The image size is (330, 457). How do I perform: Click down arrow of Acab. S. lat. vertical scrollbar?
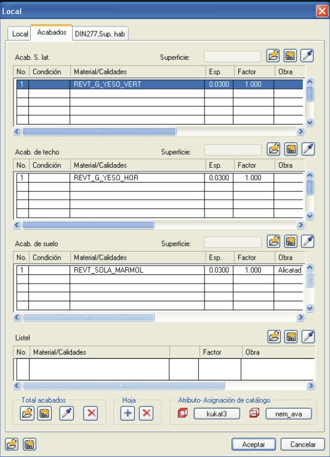coord(310,122)
